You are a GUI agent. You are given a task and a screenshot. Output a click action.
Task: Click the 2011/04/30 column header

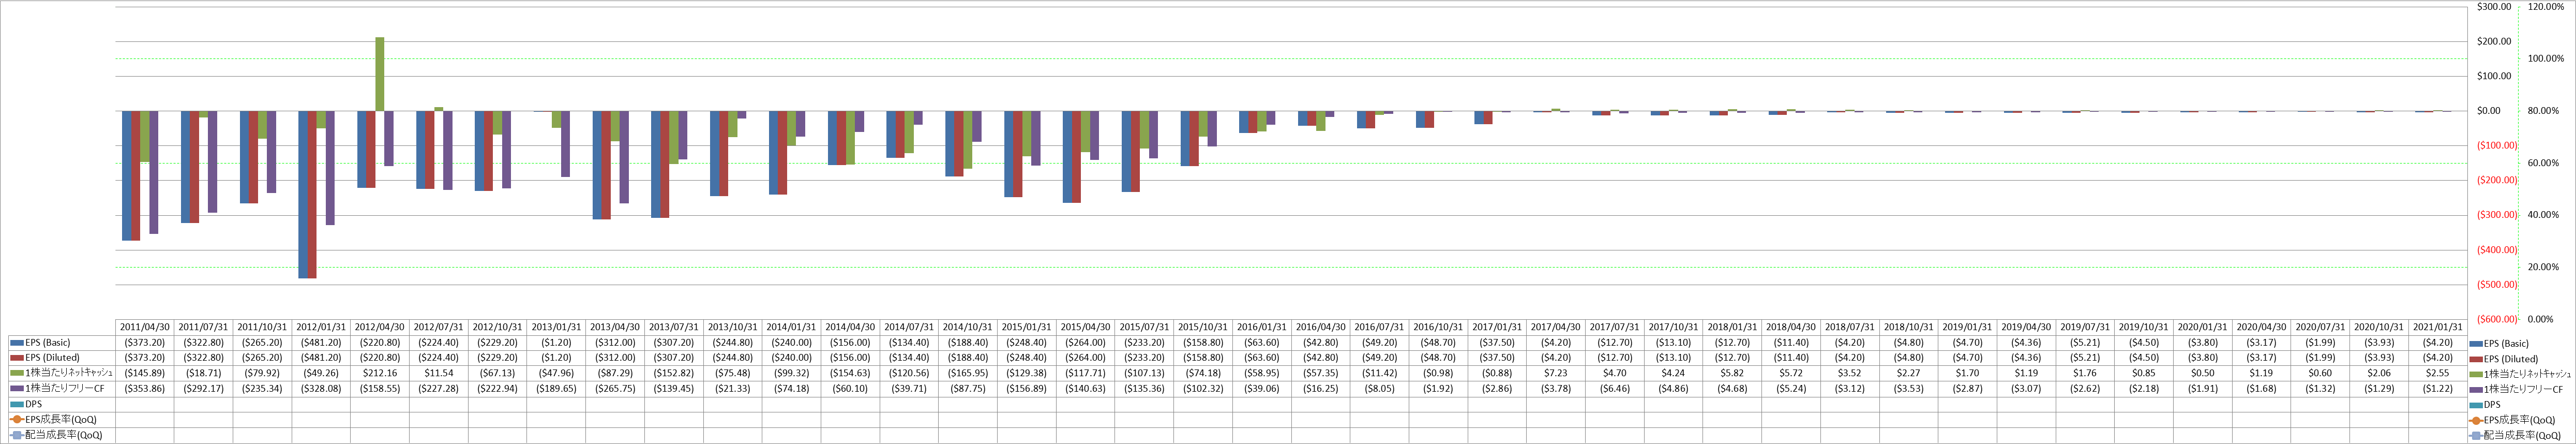145,327
